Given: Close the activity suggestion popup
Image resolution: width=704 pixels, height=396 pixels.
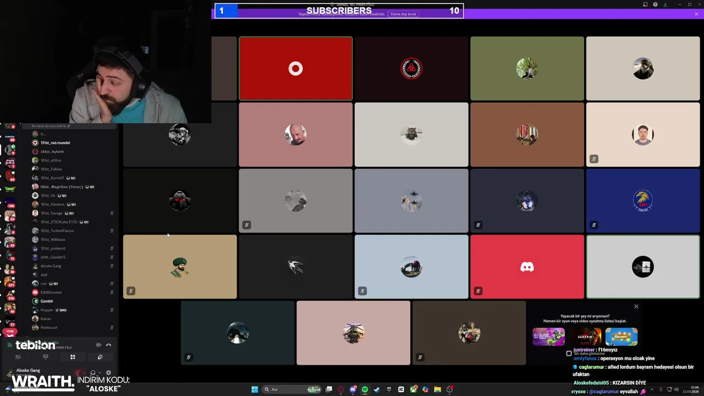Looking at the screenshot, I should [x=636, y=306].
